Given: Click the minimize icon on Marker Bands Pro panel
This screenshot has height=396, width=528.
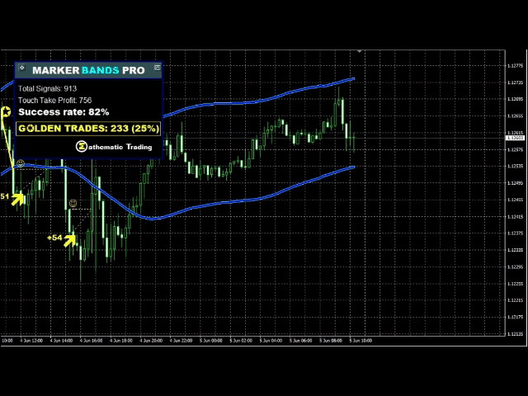Looking at the screenshot, I should 158,68.
